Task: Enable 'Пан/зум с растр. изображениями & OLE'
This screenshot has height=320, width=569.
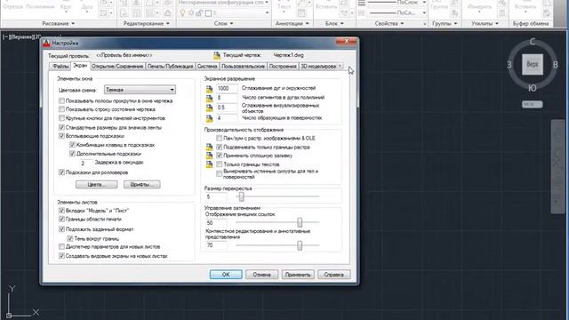Action: (x=220, y=139)
